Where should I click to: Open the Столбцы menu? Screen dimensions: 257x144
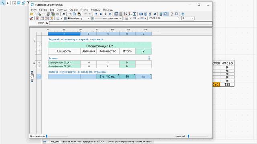(62, 10)
